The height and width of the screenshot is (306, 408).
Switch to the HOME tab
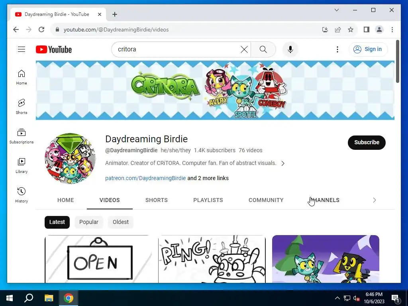(x=66, y=200)
